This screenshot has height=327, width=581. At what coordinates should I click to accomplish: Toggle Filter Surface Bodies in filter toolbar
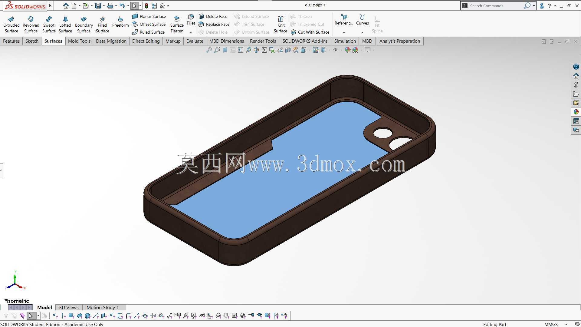click(x=80, y=316)
